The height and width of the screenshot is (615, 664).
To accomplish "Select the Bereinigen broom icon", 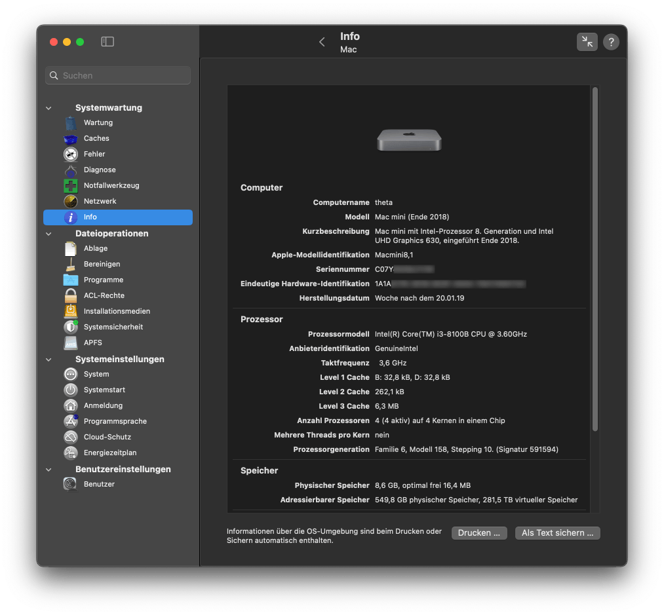I will coord(71,264).
